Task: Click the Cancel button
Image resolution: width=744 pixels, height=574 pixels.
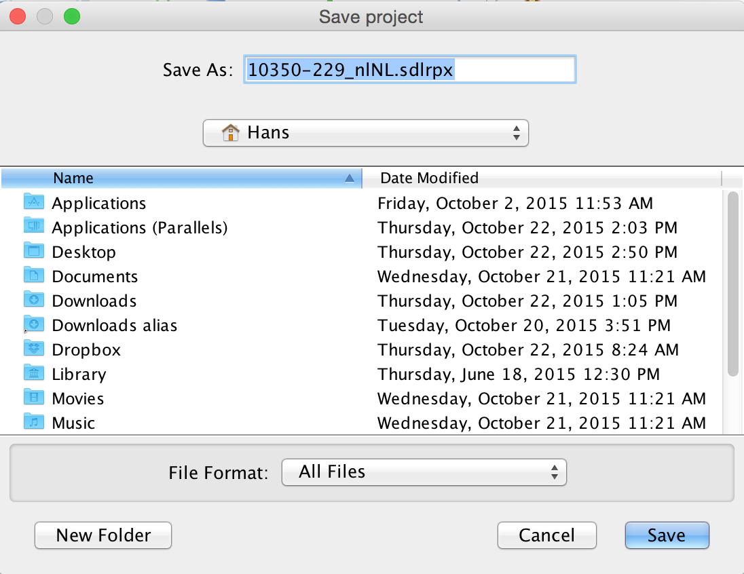Action: 546,535
